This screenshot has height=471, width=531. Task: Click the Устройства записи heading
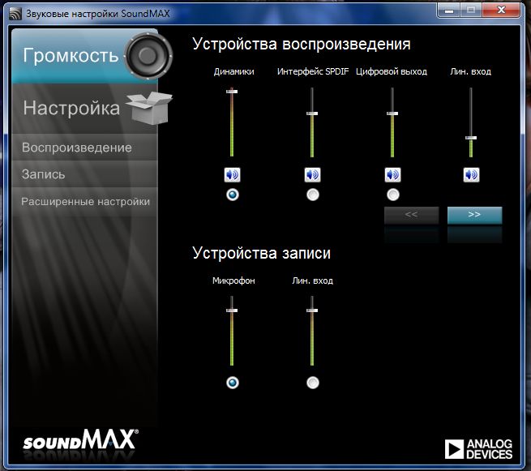pyautogui.click(x=261, y=253)
